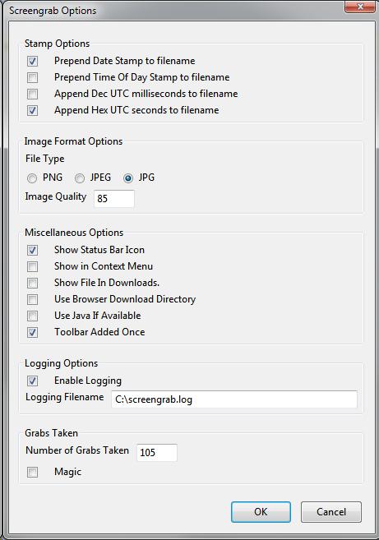Image resolution: width=379 pixels, height=540 pixels.
Task: Disable Show Status Bar Icon
Action: click(32, 251)
